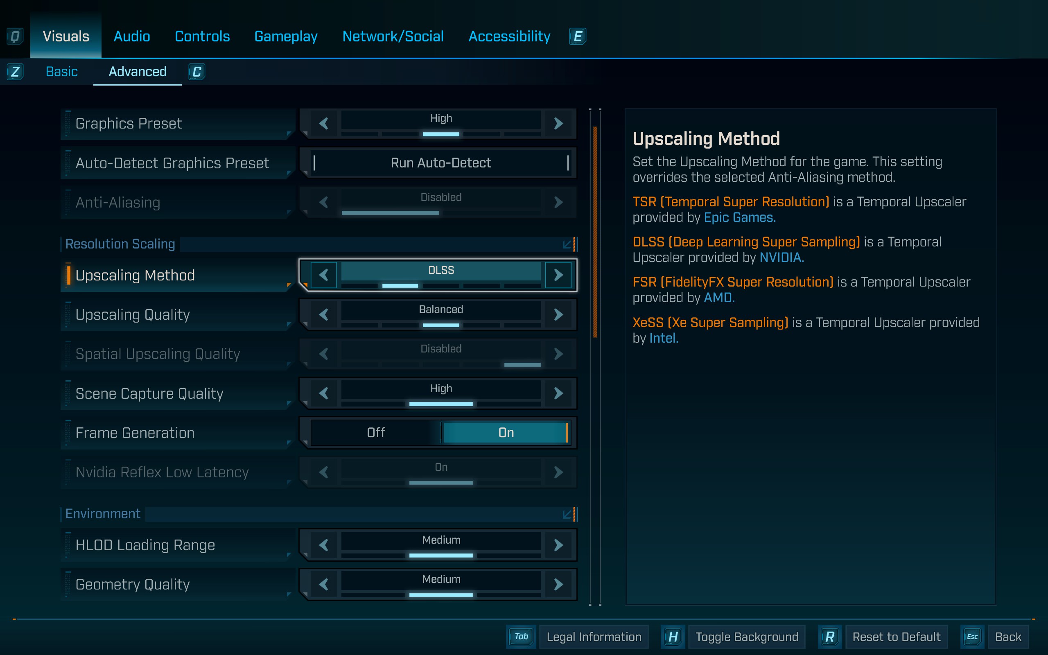Open the Audio settings tab
Viewport: 1048px width, 655px height.
coord(132,36)
